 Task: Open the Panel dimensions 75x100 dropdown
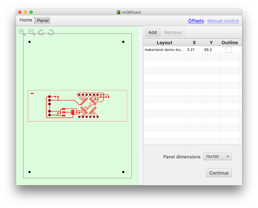coord(217,157)
